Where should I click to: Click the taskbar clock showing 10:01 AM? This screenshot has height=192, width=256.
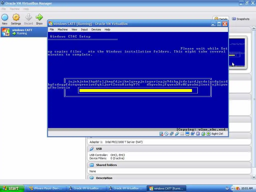[247, 188]
